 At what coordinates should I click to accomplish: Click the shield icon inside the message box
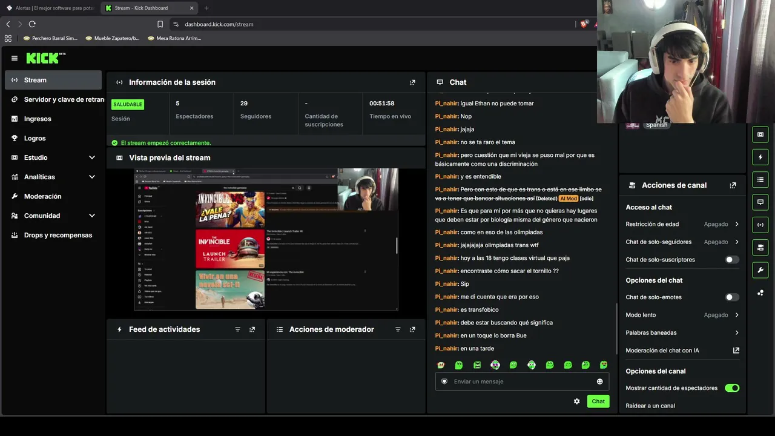444,381
